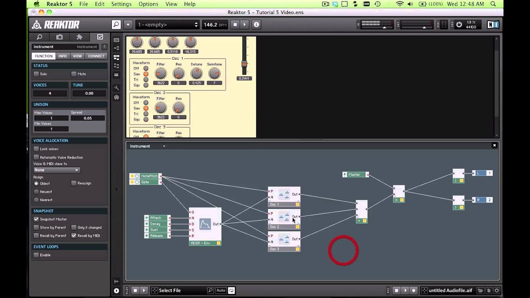The width and height of the screenshot is (530, 298).
Task: Click the loop icon next to Auto
Action: [x=231, y=290]
